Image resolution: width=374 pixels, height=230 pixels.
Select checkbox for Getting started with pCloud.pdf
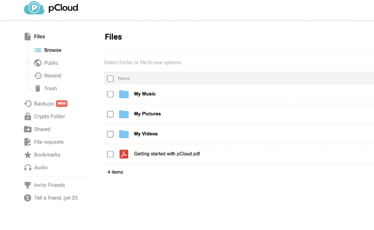pyautogui.click(x=110, y=154)
